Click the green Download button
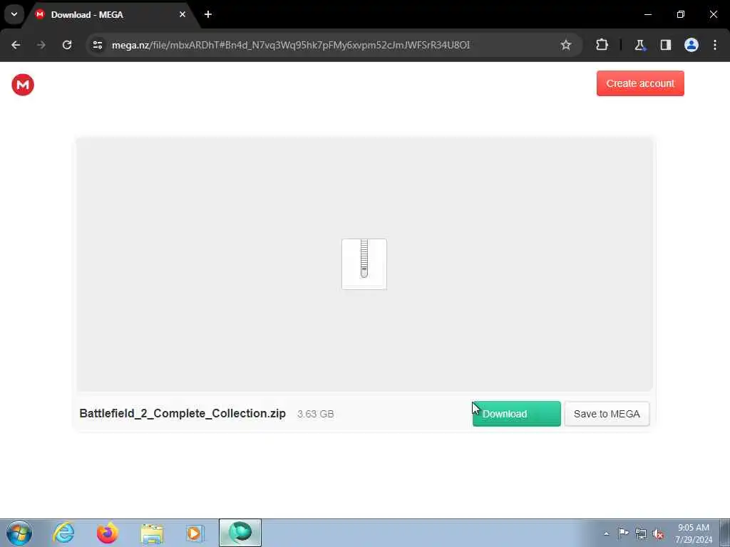Screen dimensions: 730x547 tap(516, 414)
